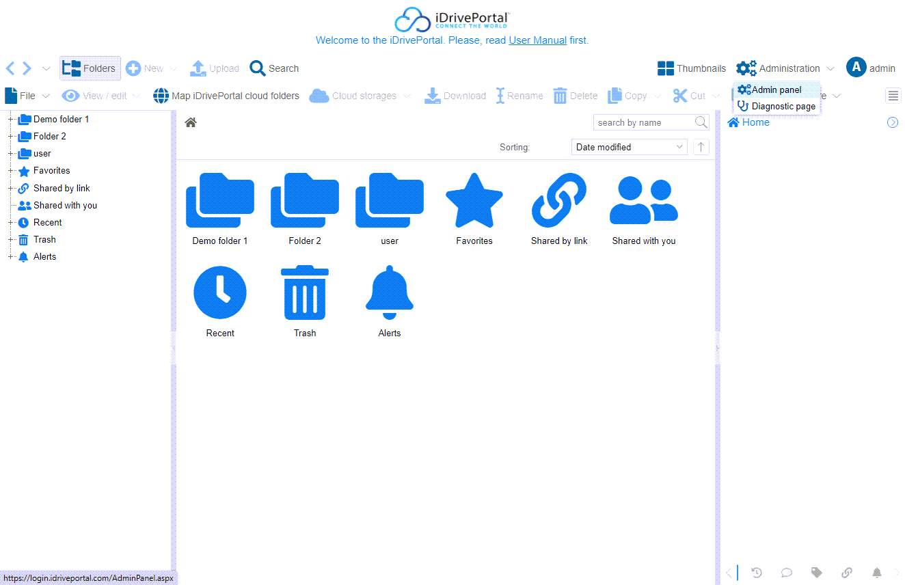Image resolution: width=905 pixels, height=585 pixels.
Task: Toggle the sort direction arrow button
Action: (x=701, y=147)
